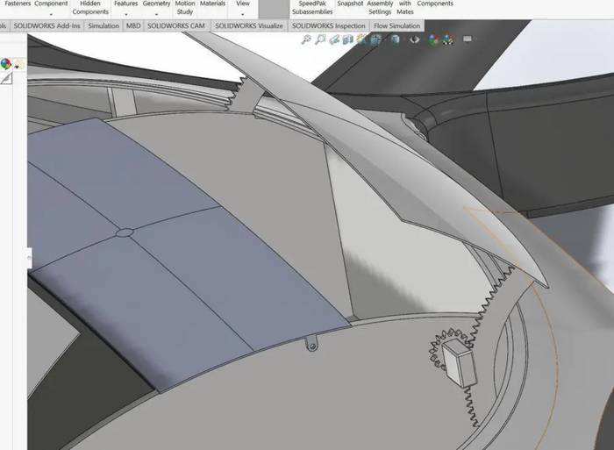
Task: Click the Motion Study button
Action: tap(185, 8)
